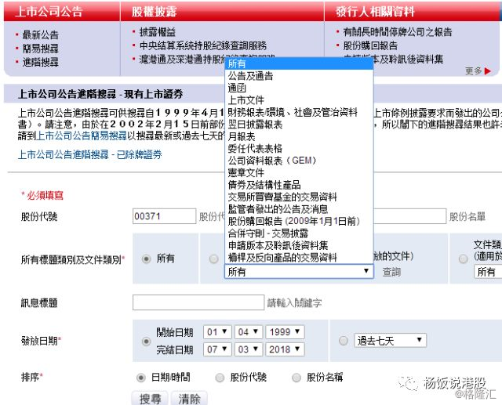The height and width of the screenshot is (405, 502).
Task: Choose 合併守則 - 交易披露 option
Action: [299, 233]
